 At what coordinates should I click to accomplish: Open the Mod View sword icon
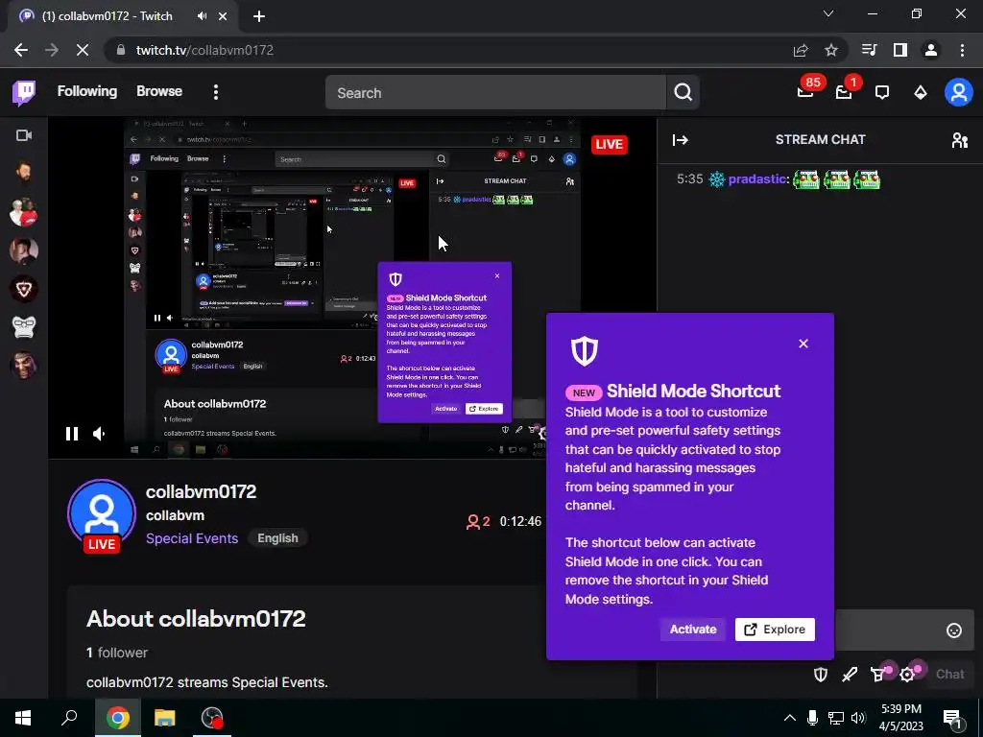click(850, 675)
